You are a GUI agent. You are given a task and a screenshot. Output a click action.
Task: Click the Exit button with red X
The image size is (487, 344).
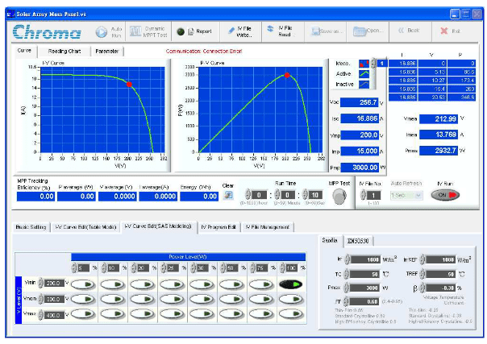(449, 31)
